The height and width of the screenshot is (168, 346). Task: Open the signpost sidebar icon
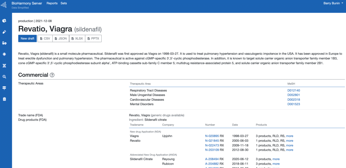pyautogui.click(x=4, y=88)
